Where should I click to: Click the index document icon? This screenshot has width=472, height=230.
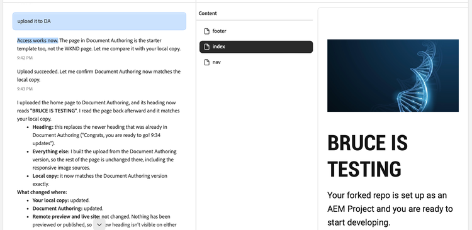tap(207, 47)
